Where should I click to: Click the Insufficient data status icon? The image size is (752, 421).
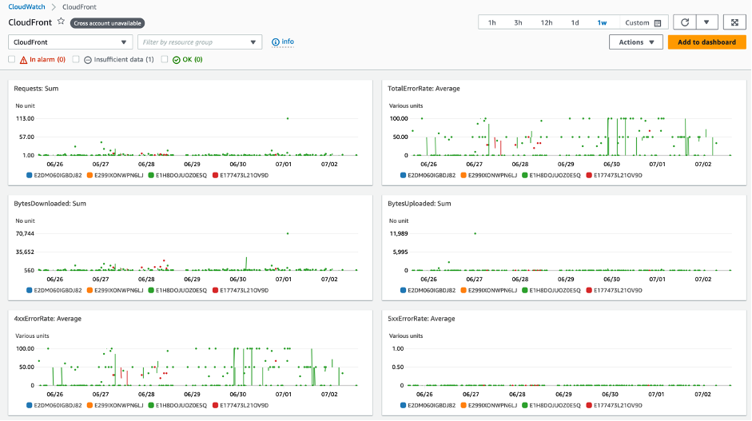88,60
